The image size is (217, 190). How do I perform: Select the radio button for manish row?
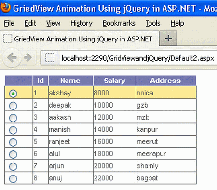point(13,130)
